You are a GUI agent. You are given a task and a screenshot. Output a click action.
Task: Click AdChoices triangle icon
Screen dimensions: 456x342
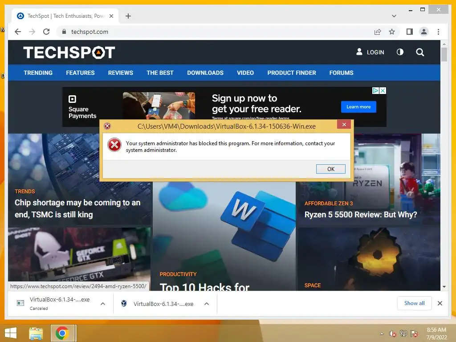[376, 91]
